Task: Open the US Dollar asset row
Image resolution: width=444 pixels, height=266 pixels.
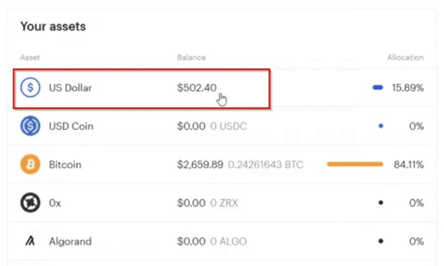Action: [222, 88]
